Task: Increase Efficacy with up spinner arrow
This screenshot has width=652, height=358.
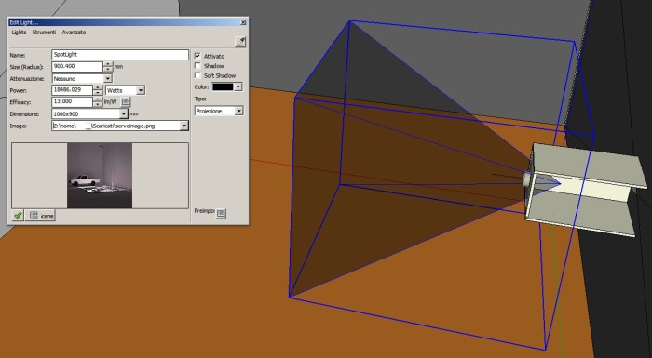Action: point(98,99)
